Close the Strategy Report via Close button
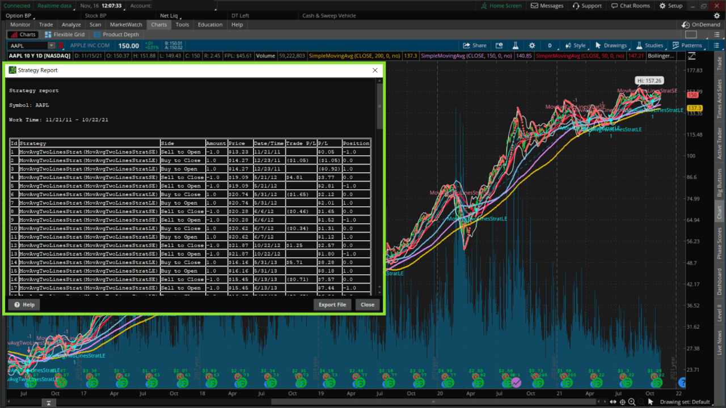 pos(367,304)
